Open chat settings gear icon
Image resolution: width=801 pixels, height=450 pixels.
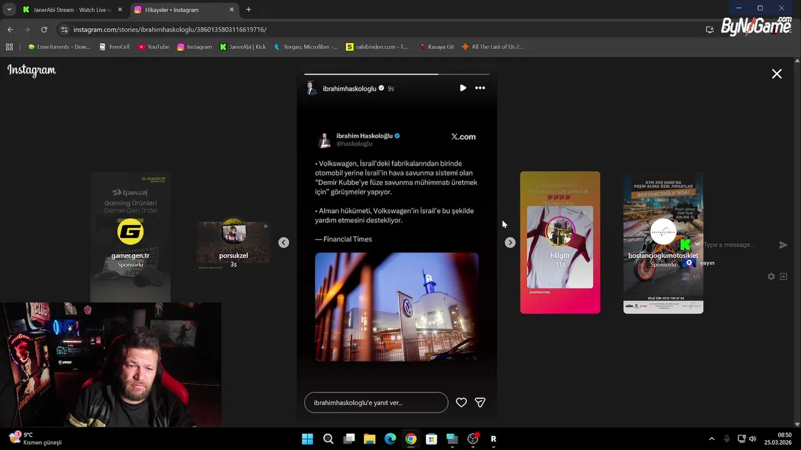point(771,276)
